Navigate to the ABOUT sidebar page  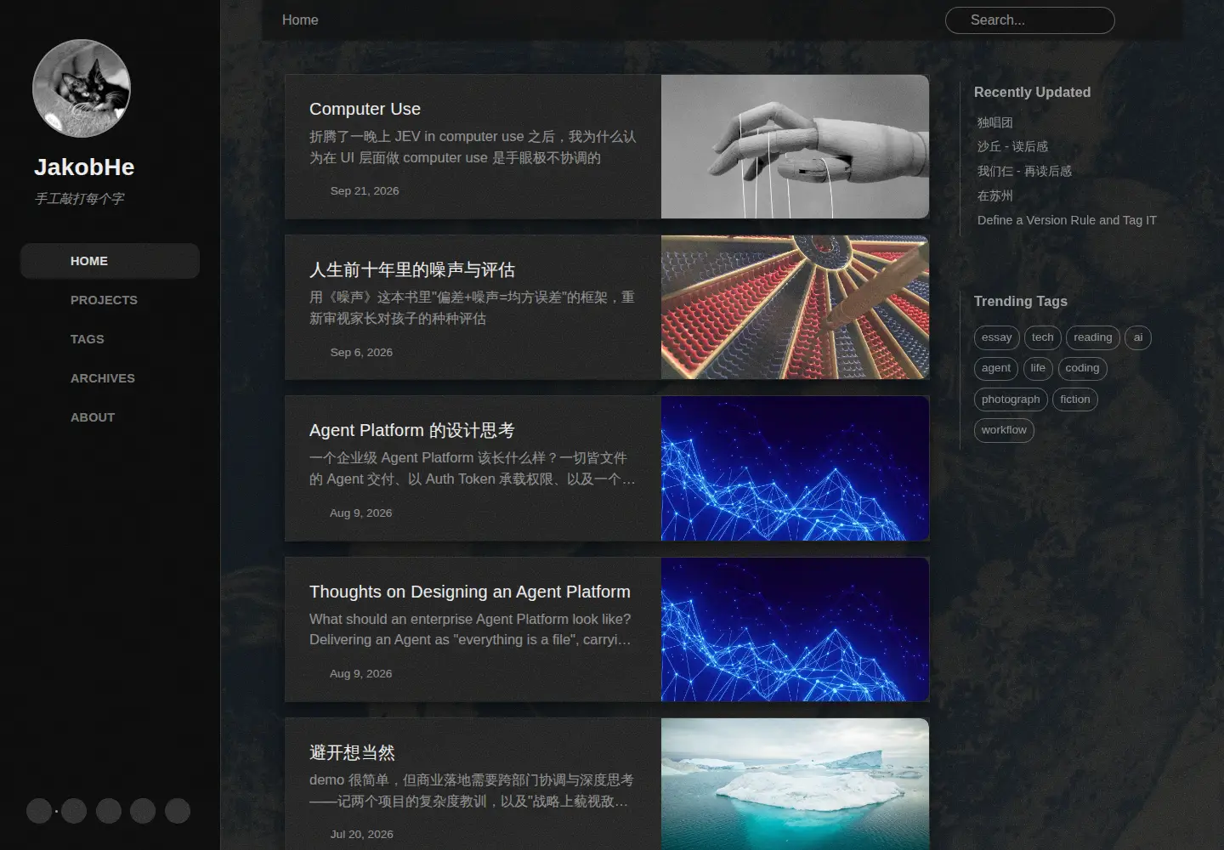click(x=110, y=417)
